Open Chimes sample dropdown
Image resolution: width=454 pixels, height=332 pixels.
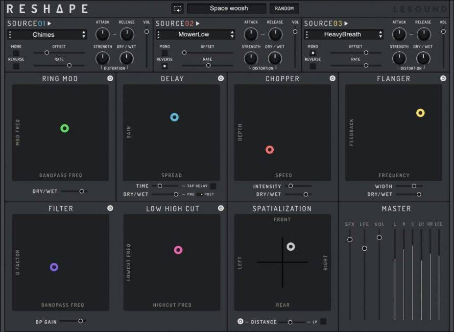[x=47, y=34]
